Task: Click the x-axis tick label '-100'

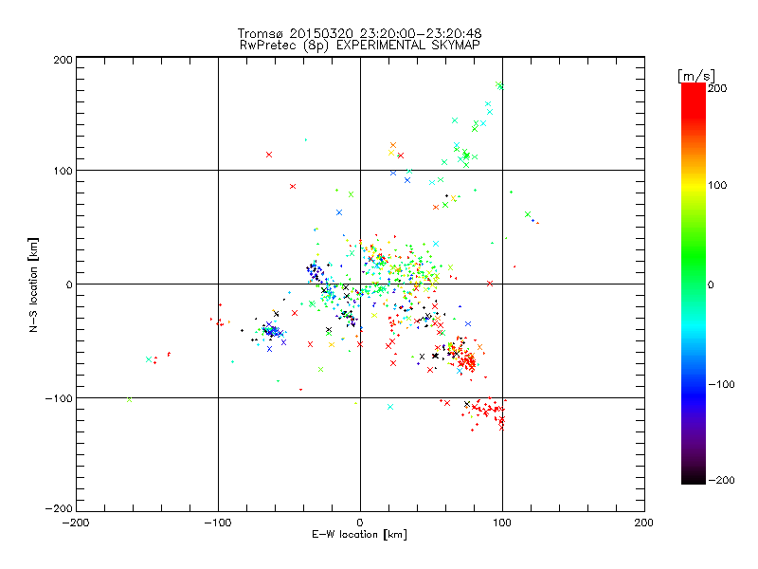Action: pyautogui.click(x=218, y=523)
